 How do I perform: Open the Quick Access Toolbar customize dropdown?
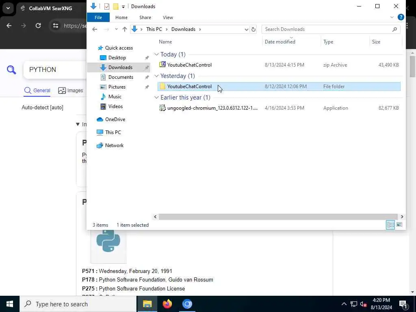point(123,6)
